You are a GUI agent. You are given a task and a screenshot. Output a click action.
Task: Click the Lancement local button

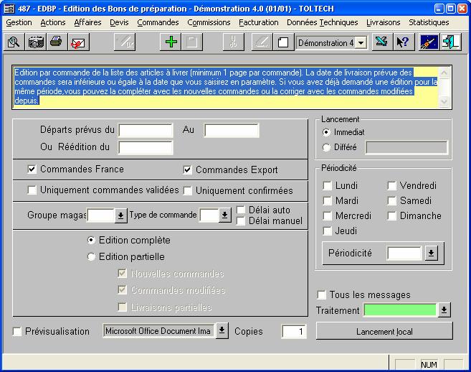[384, 331]
